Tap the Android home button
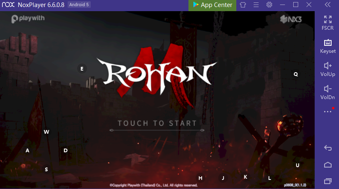 [328, 165]
